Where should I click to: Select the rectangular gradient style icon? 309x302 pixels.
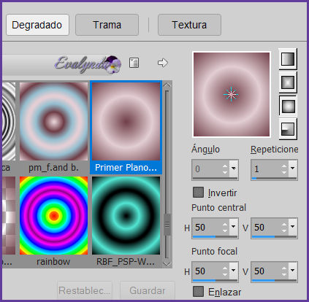(x=288, y=82)
